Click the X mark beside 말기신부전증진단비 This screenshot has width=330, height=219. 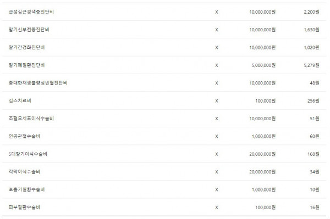217,30
